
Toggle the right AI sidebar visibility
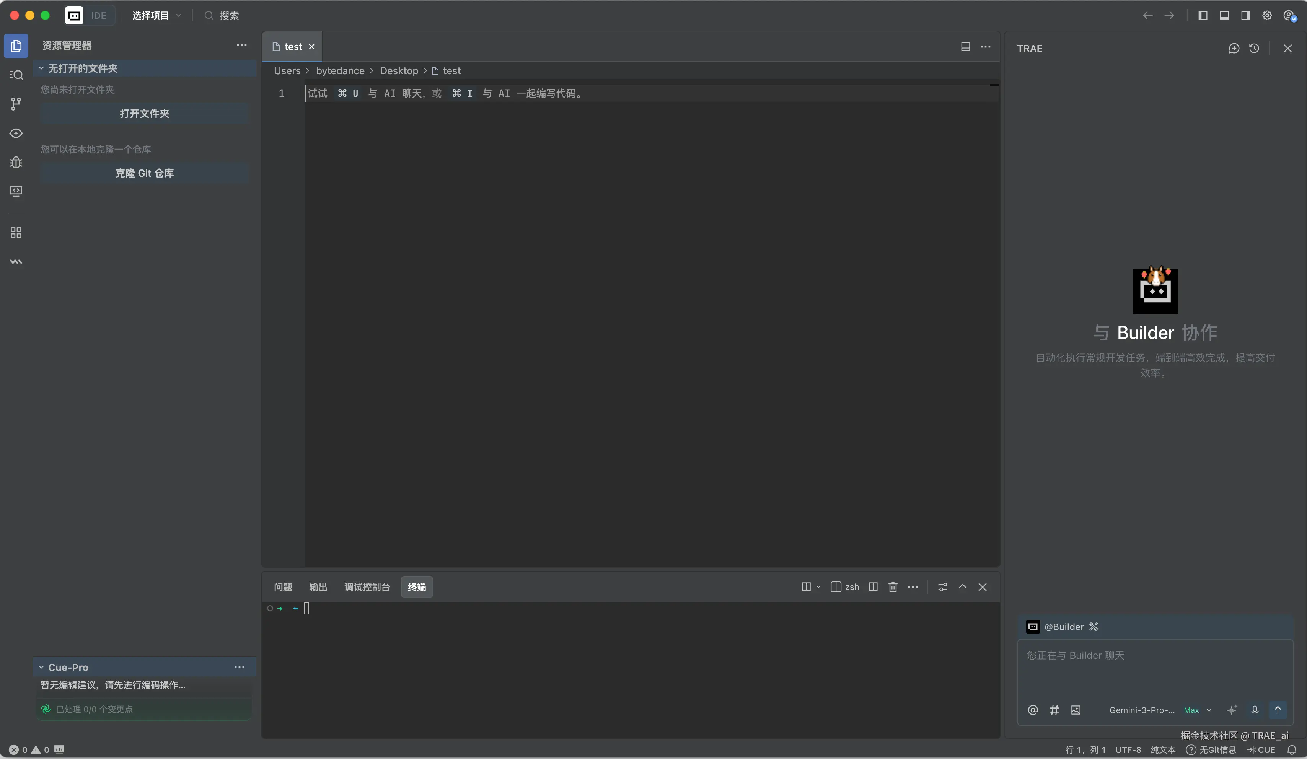click(1245, 16)
